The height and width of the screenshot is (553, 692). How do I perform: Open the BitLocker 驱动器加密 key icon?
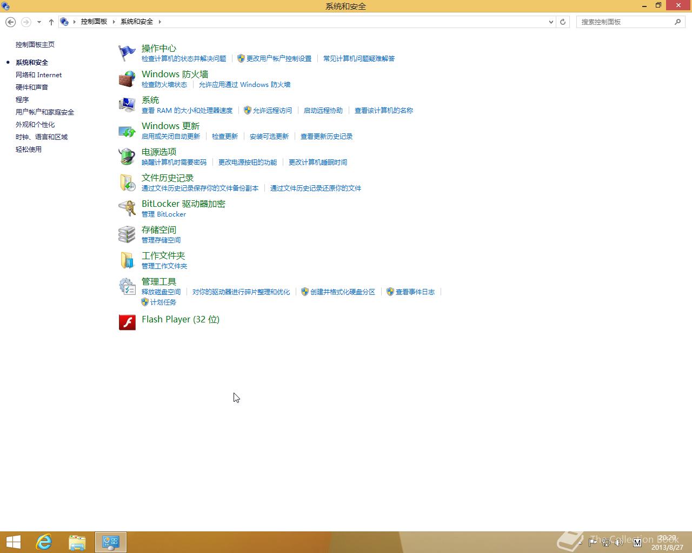[x=127, y=208]
